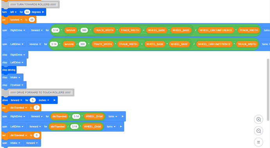Image resolution: width=270 pixels, height=148 pixels.
Task: Open the stop Flywheel motor dropdown
Action: point(17,85)
